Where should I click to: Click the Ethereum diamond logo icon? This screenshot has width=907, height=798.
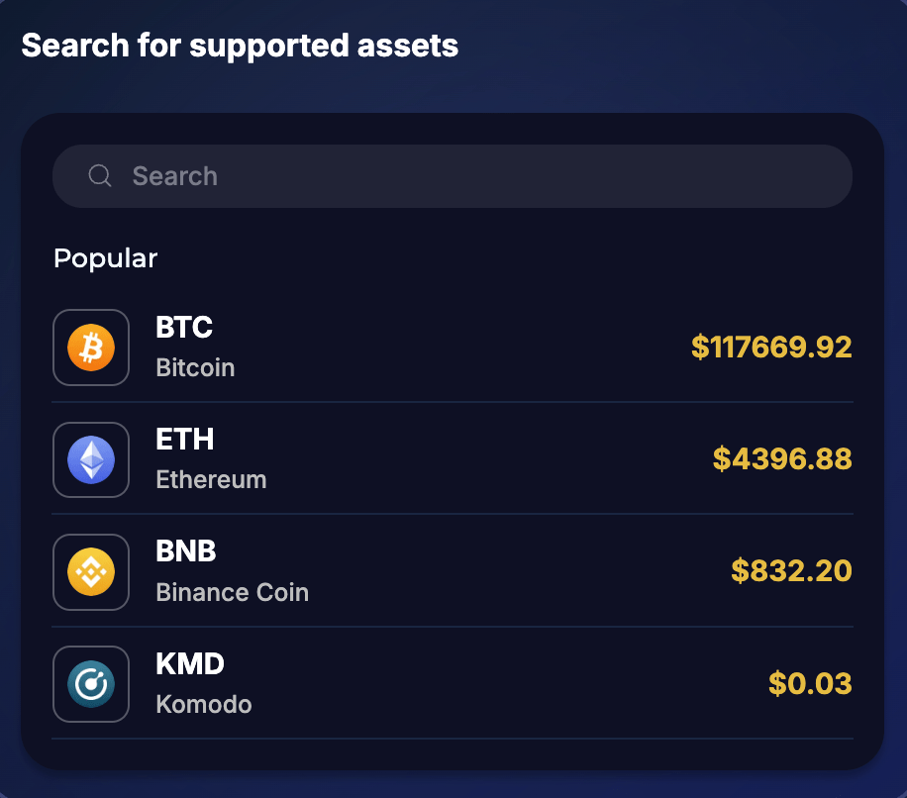pyautogui.click(x=91, y=459)
